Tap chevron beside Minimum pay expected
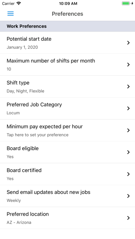 click(x=128, y=130)
